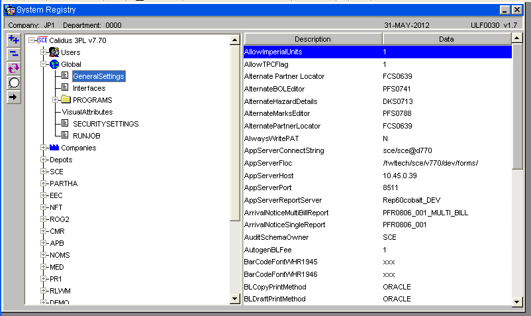Select the RUNJOB tree item
This screenshot has height=316, width=531.
(86, 136)
